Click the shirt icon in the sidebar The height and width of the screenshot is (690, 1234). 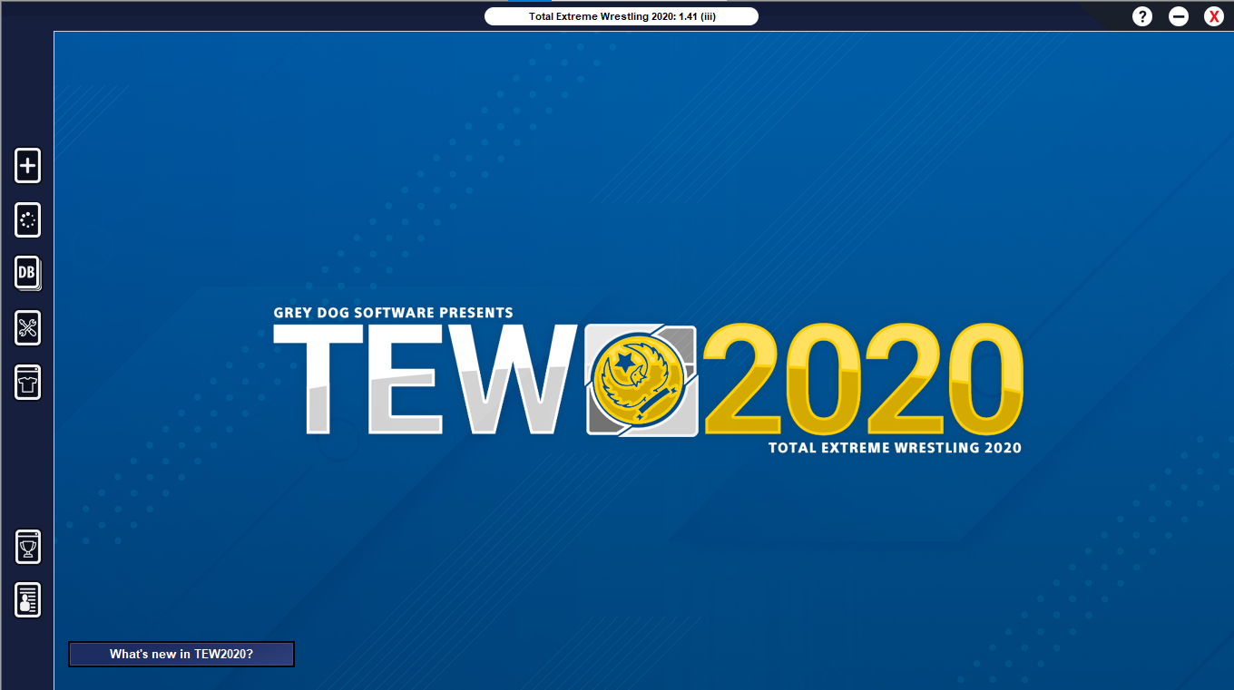28,383
